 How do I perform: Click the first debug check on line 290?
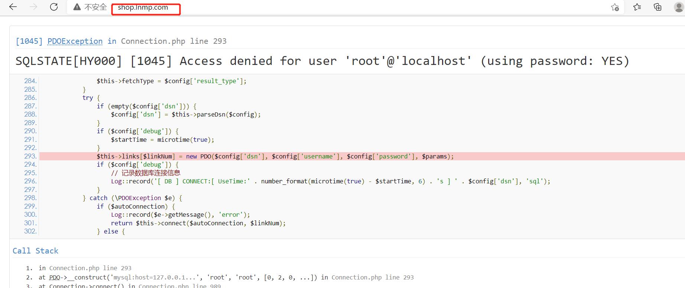[138, 131]
